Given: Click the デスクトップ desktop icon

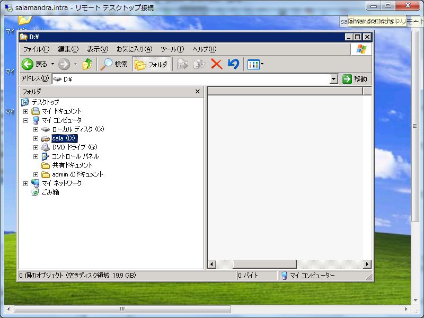Looking at the screenshot, I should (25, 102).
